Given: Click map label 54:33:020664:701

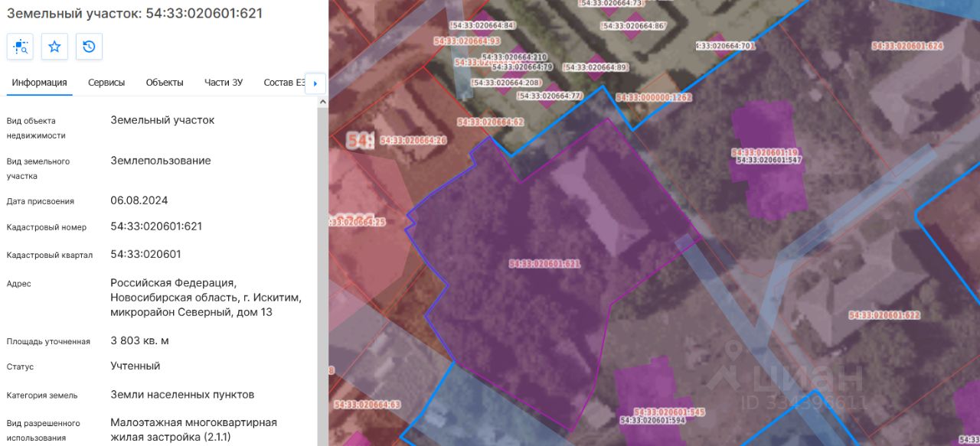Looking at the screenshot, I should click(726, 46).
